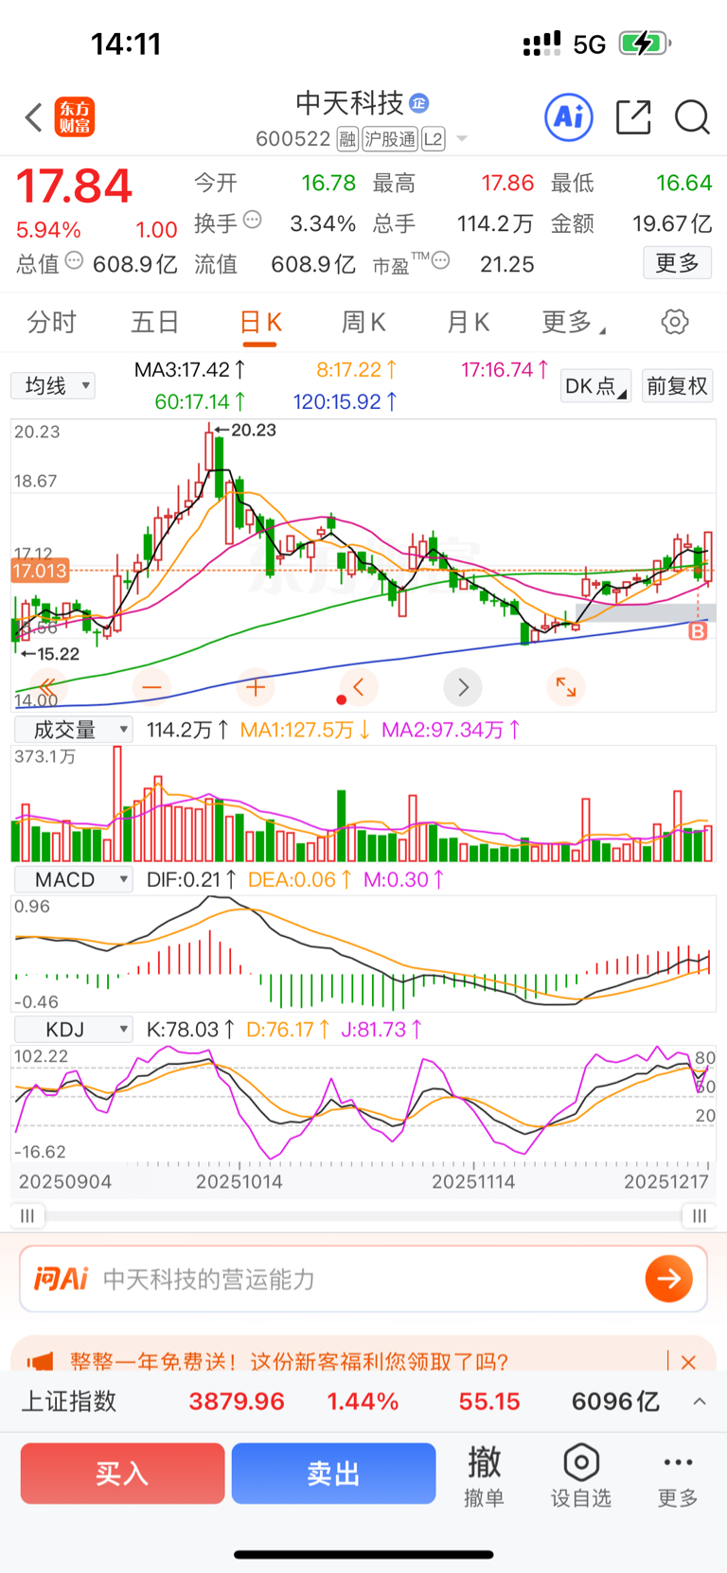Move chart left with orange arrow
The image size is (727, 1573).
(359, 687)
